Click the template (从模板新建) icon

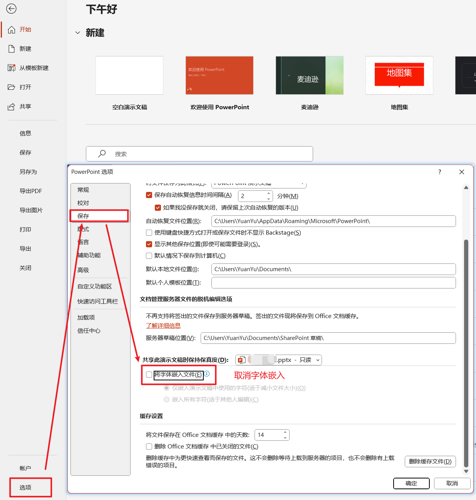pyautogui.click(x=12, y=68)
